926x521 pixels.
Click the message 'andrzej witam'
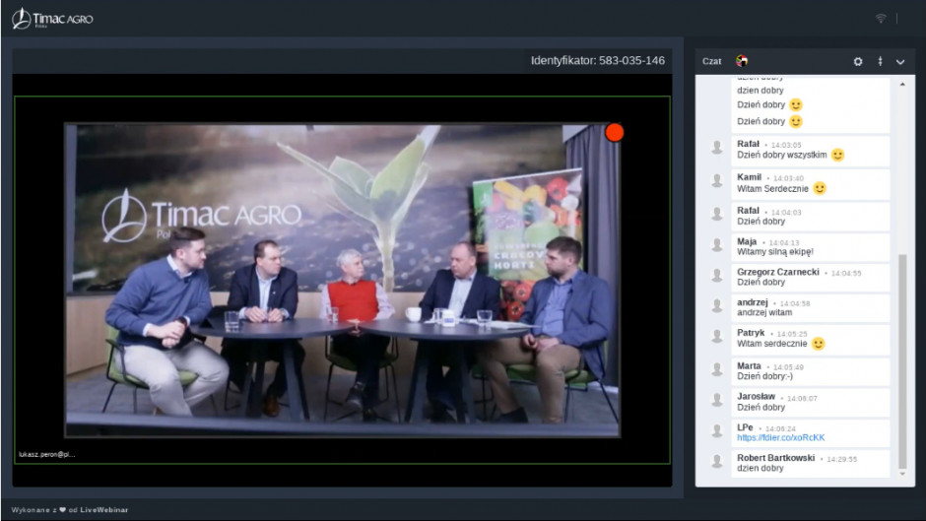(764, 312)
